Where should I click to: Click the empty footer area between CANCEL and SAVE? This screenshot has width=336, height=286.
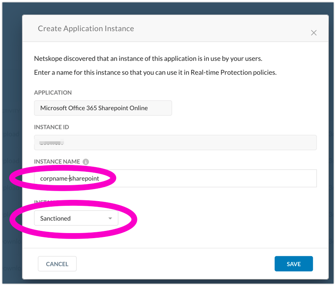pyautogui.click(x=174, y=264)
